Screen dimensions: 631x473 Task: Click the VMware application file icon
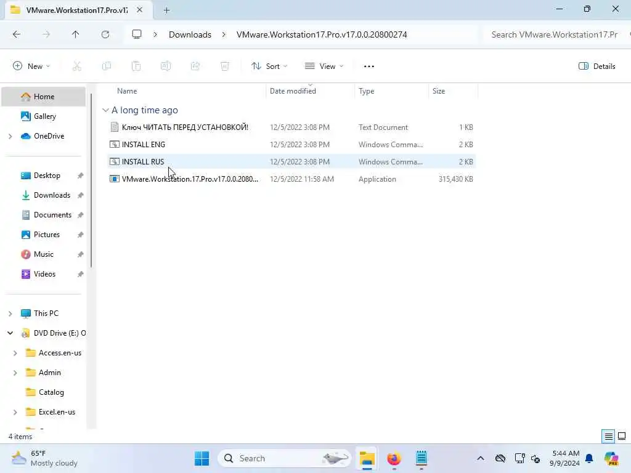tap(114, 179)
